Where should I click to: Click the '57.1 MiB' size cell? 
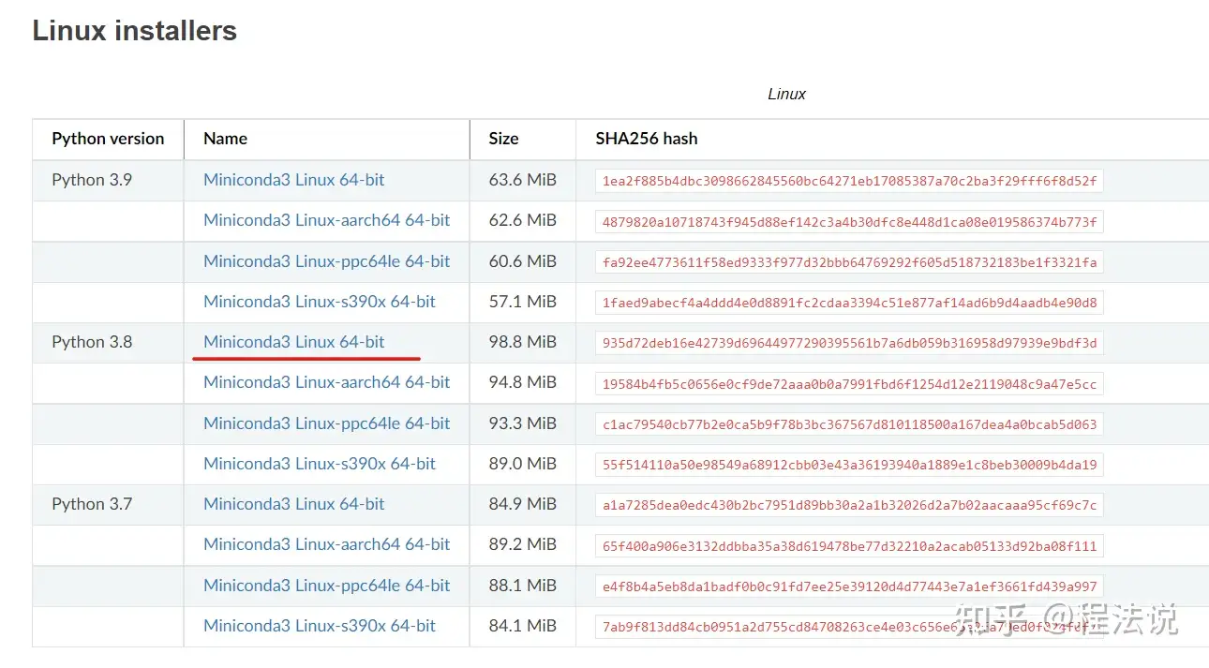click(523, 302)
